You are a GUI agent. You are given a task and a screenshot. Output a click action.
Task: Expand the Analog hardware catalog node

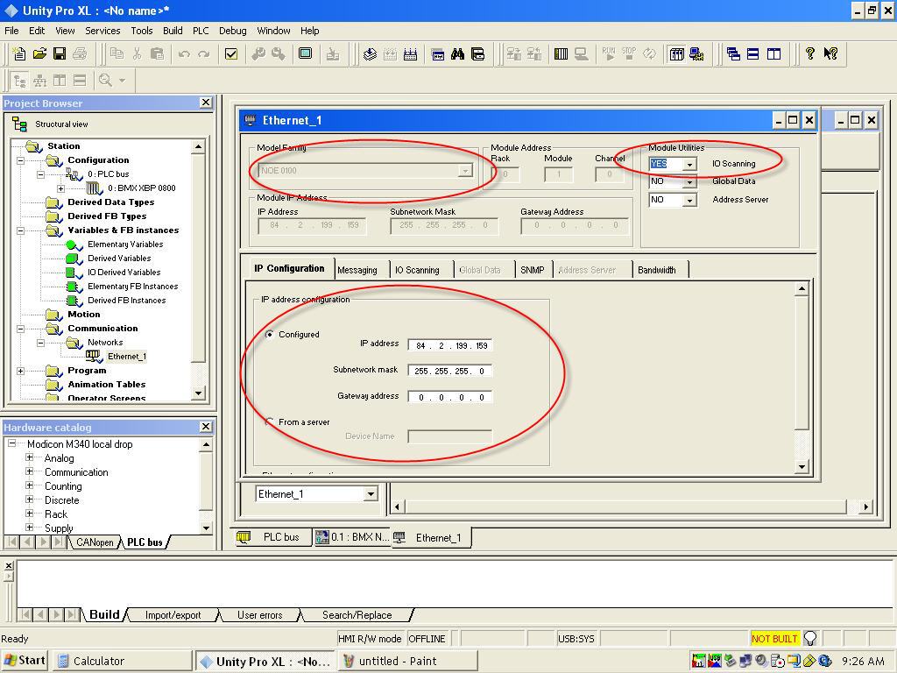29,457
